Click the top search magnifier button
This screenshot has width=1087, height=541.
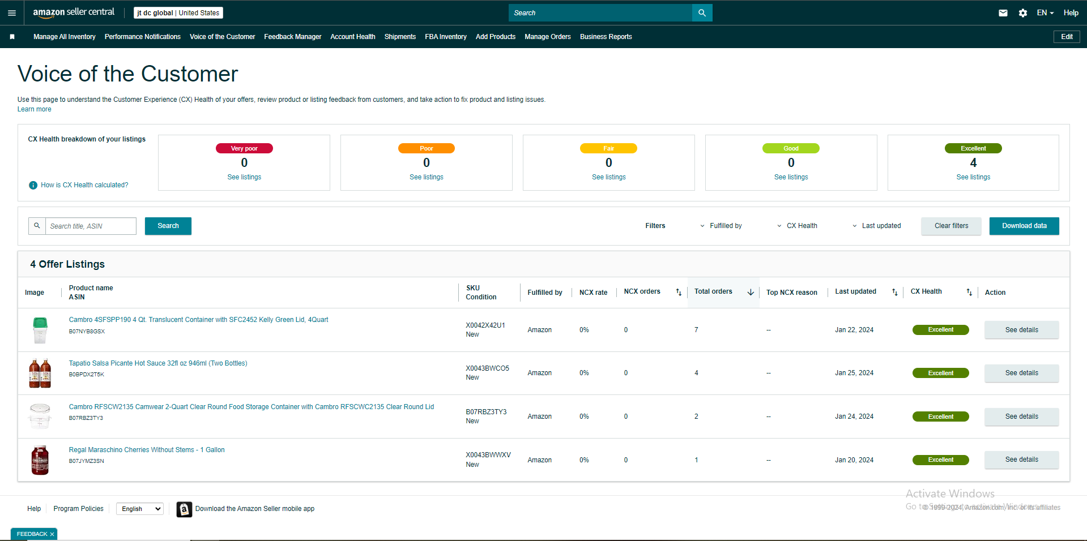click(x=702, y=12)
